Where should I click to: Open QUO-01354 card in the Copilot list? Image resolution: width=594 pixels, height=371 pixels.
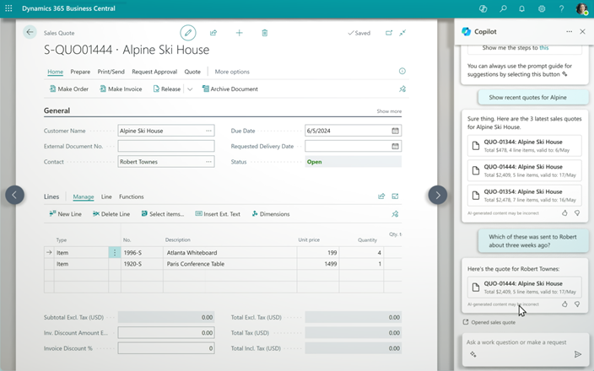click(x=525, y=196)
